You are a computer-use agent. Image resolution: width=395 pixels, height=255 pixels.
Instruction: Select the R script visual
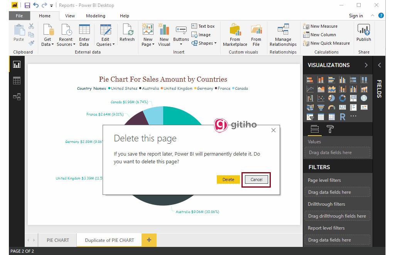pos(343,117)
